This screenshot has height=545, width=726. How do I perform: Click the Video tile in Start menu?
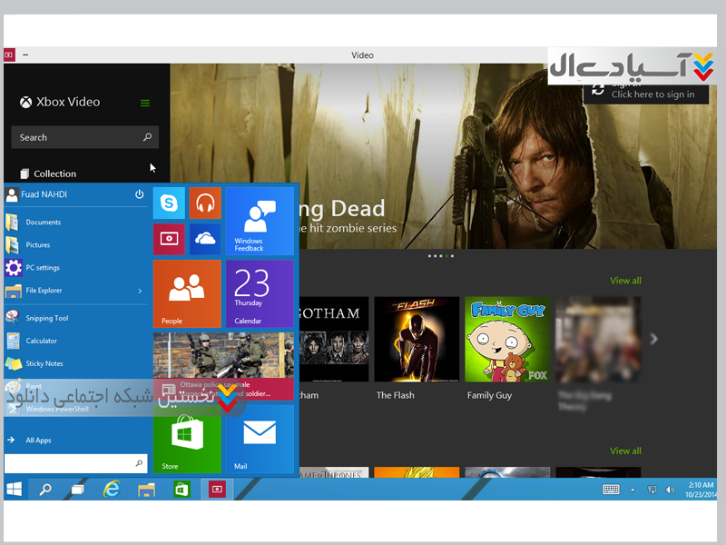(169, 239)
